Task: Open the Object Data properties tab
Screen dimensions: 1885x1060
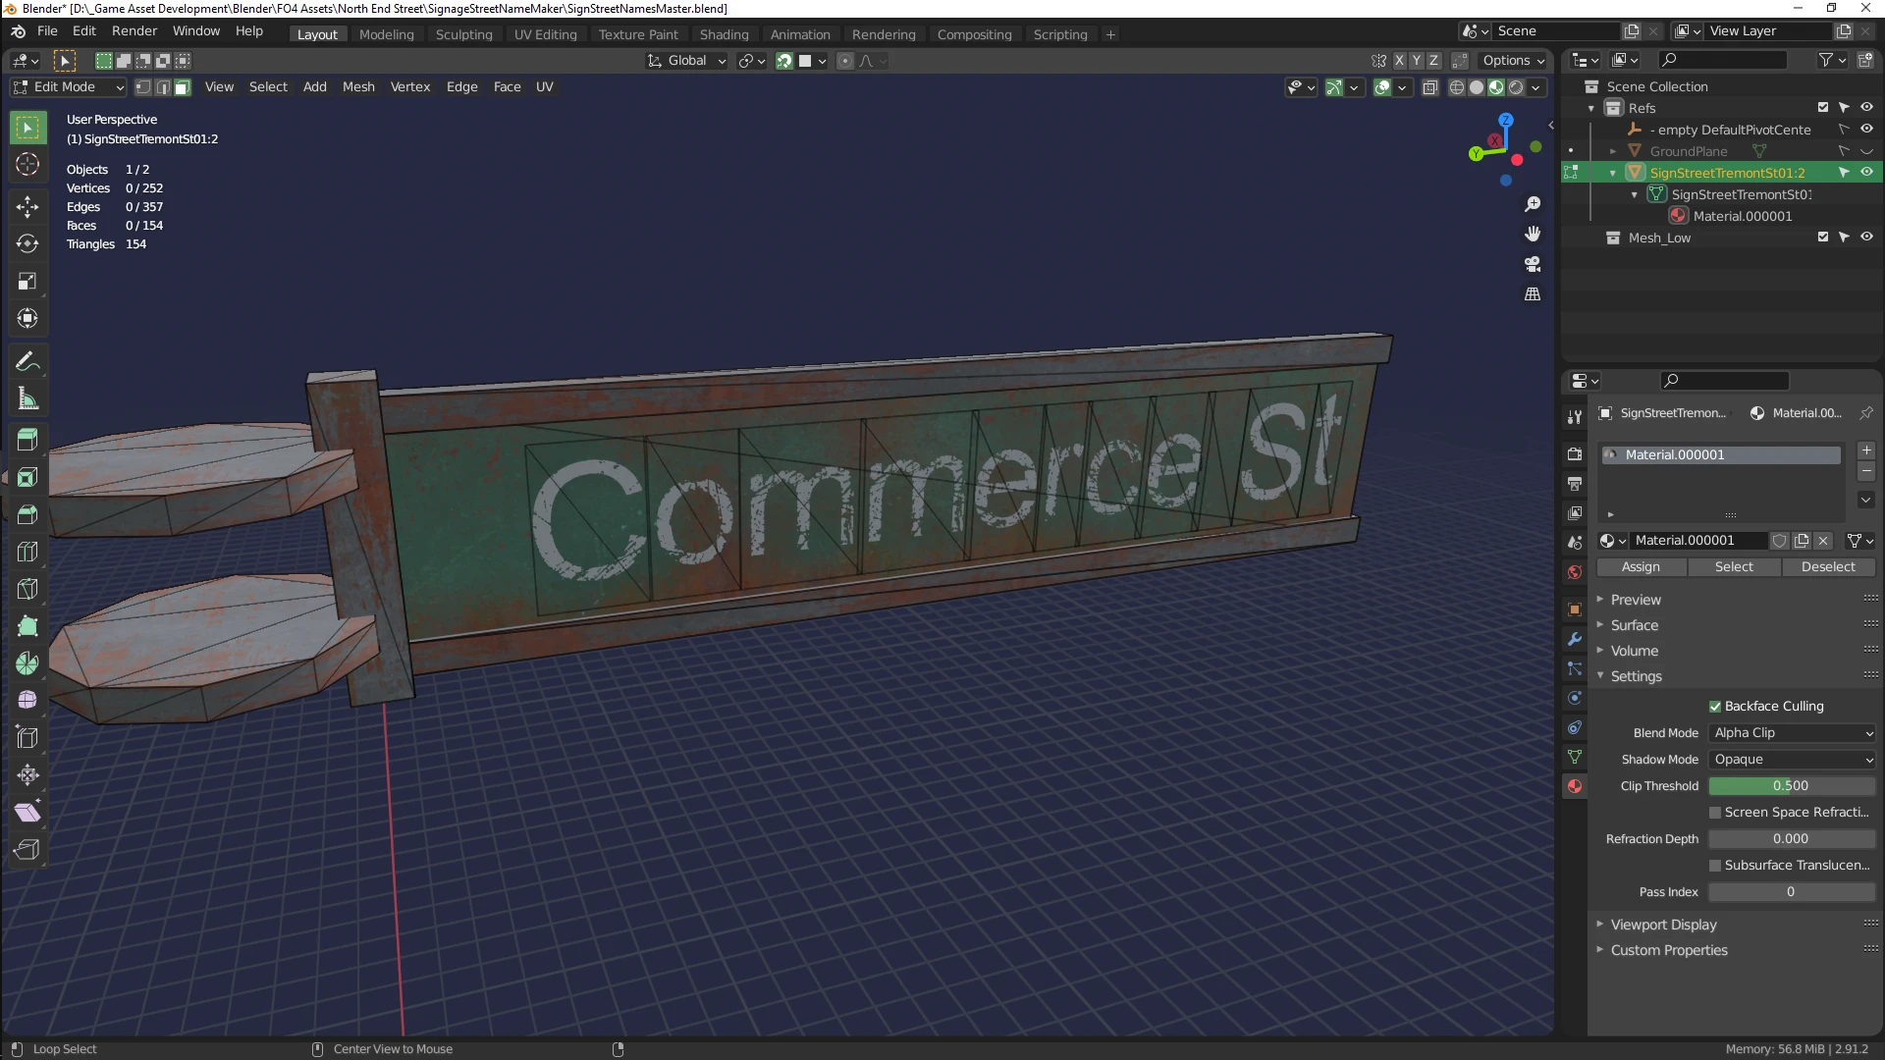Action: point(1575,757)
